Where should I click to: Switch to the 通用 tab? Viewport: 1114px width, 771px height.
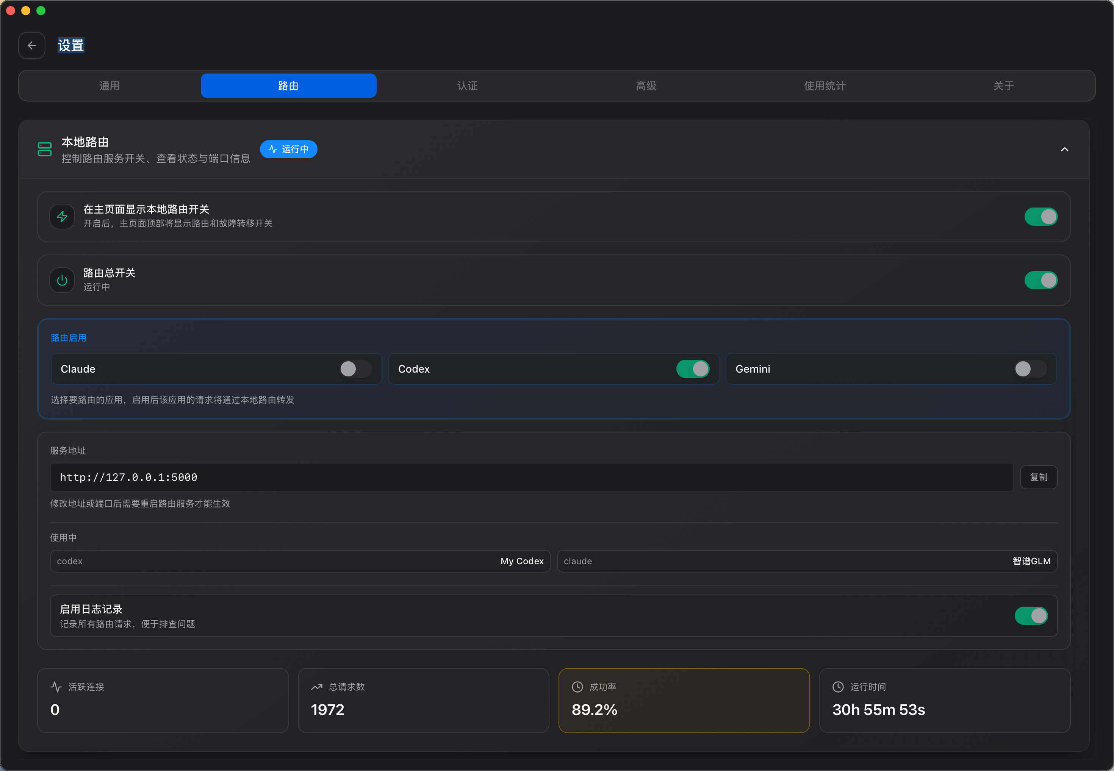click(110, 86)
